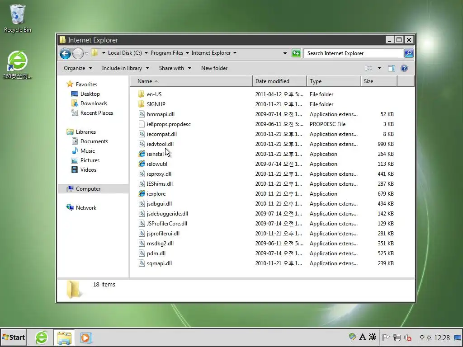Click the Show desktop icon by the clock

458,338
